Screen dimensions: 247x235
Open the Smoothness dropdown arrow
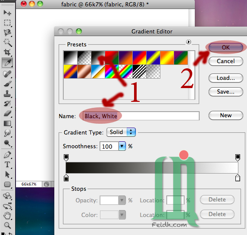tap(122, 146)
